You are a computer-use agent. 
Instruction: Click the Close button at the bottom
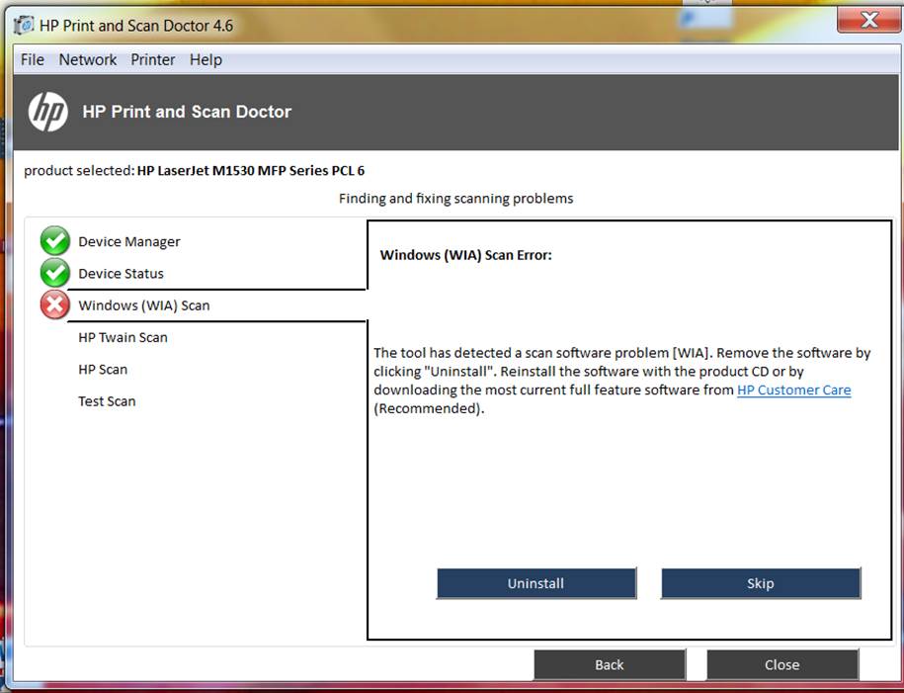(781, 664)
